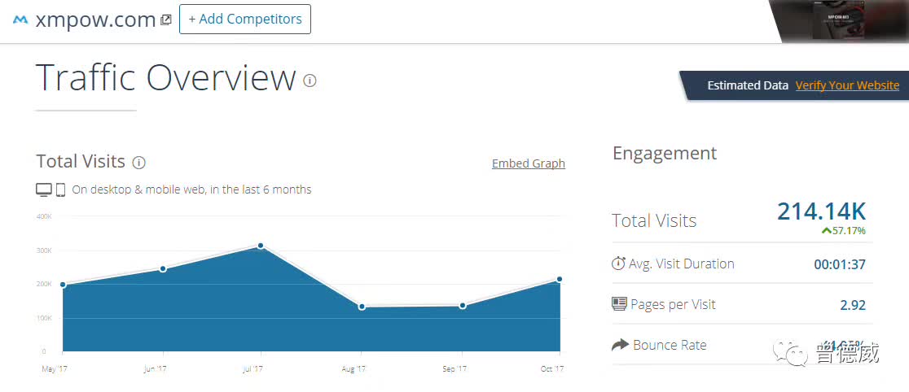
Task: Click the Embed Graph link
Action: click(528, 163)
